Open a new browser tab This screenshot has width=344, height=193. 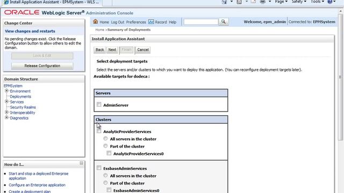[x=107, y=3]
